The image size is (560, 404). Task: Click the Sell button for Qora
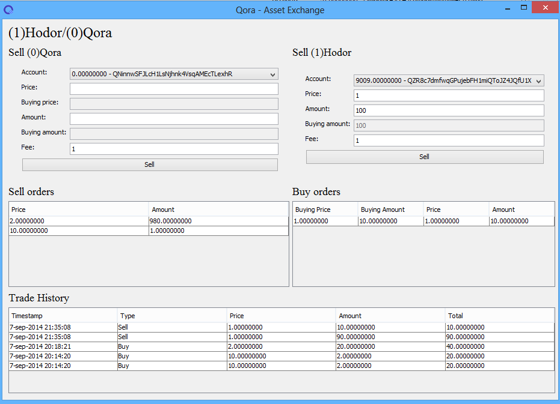coord(150,164)
